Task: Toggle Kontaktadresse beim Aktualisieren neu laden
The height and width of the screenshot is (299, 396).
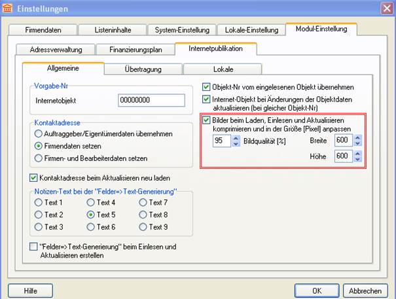Action: point(100,178)
